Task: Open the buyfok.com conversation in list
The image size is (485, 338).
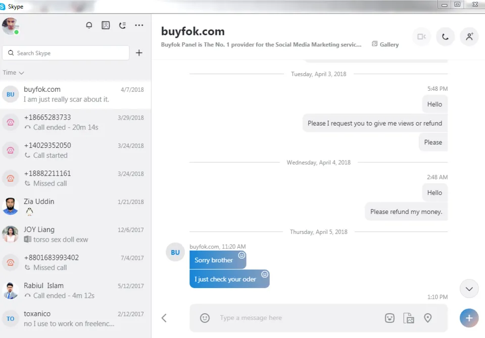Action: click(75, 94)
